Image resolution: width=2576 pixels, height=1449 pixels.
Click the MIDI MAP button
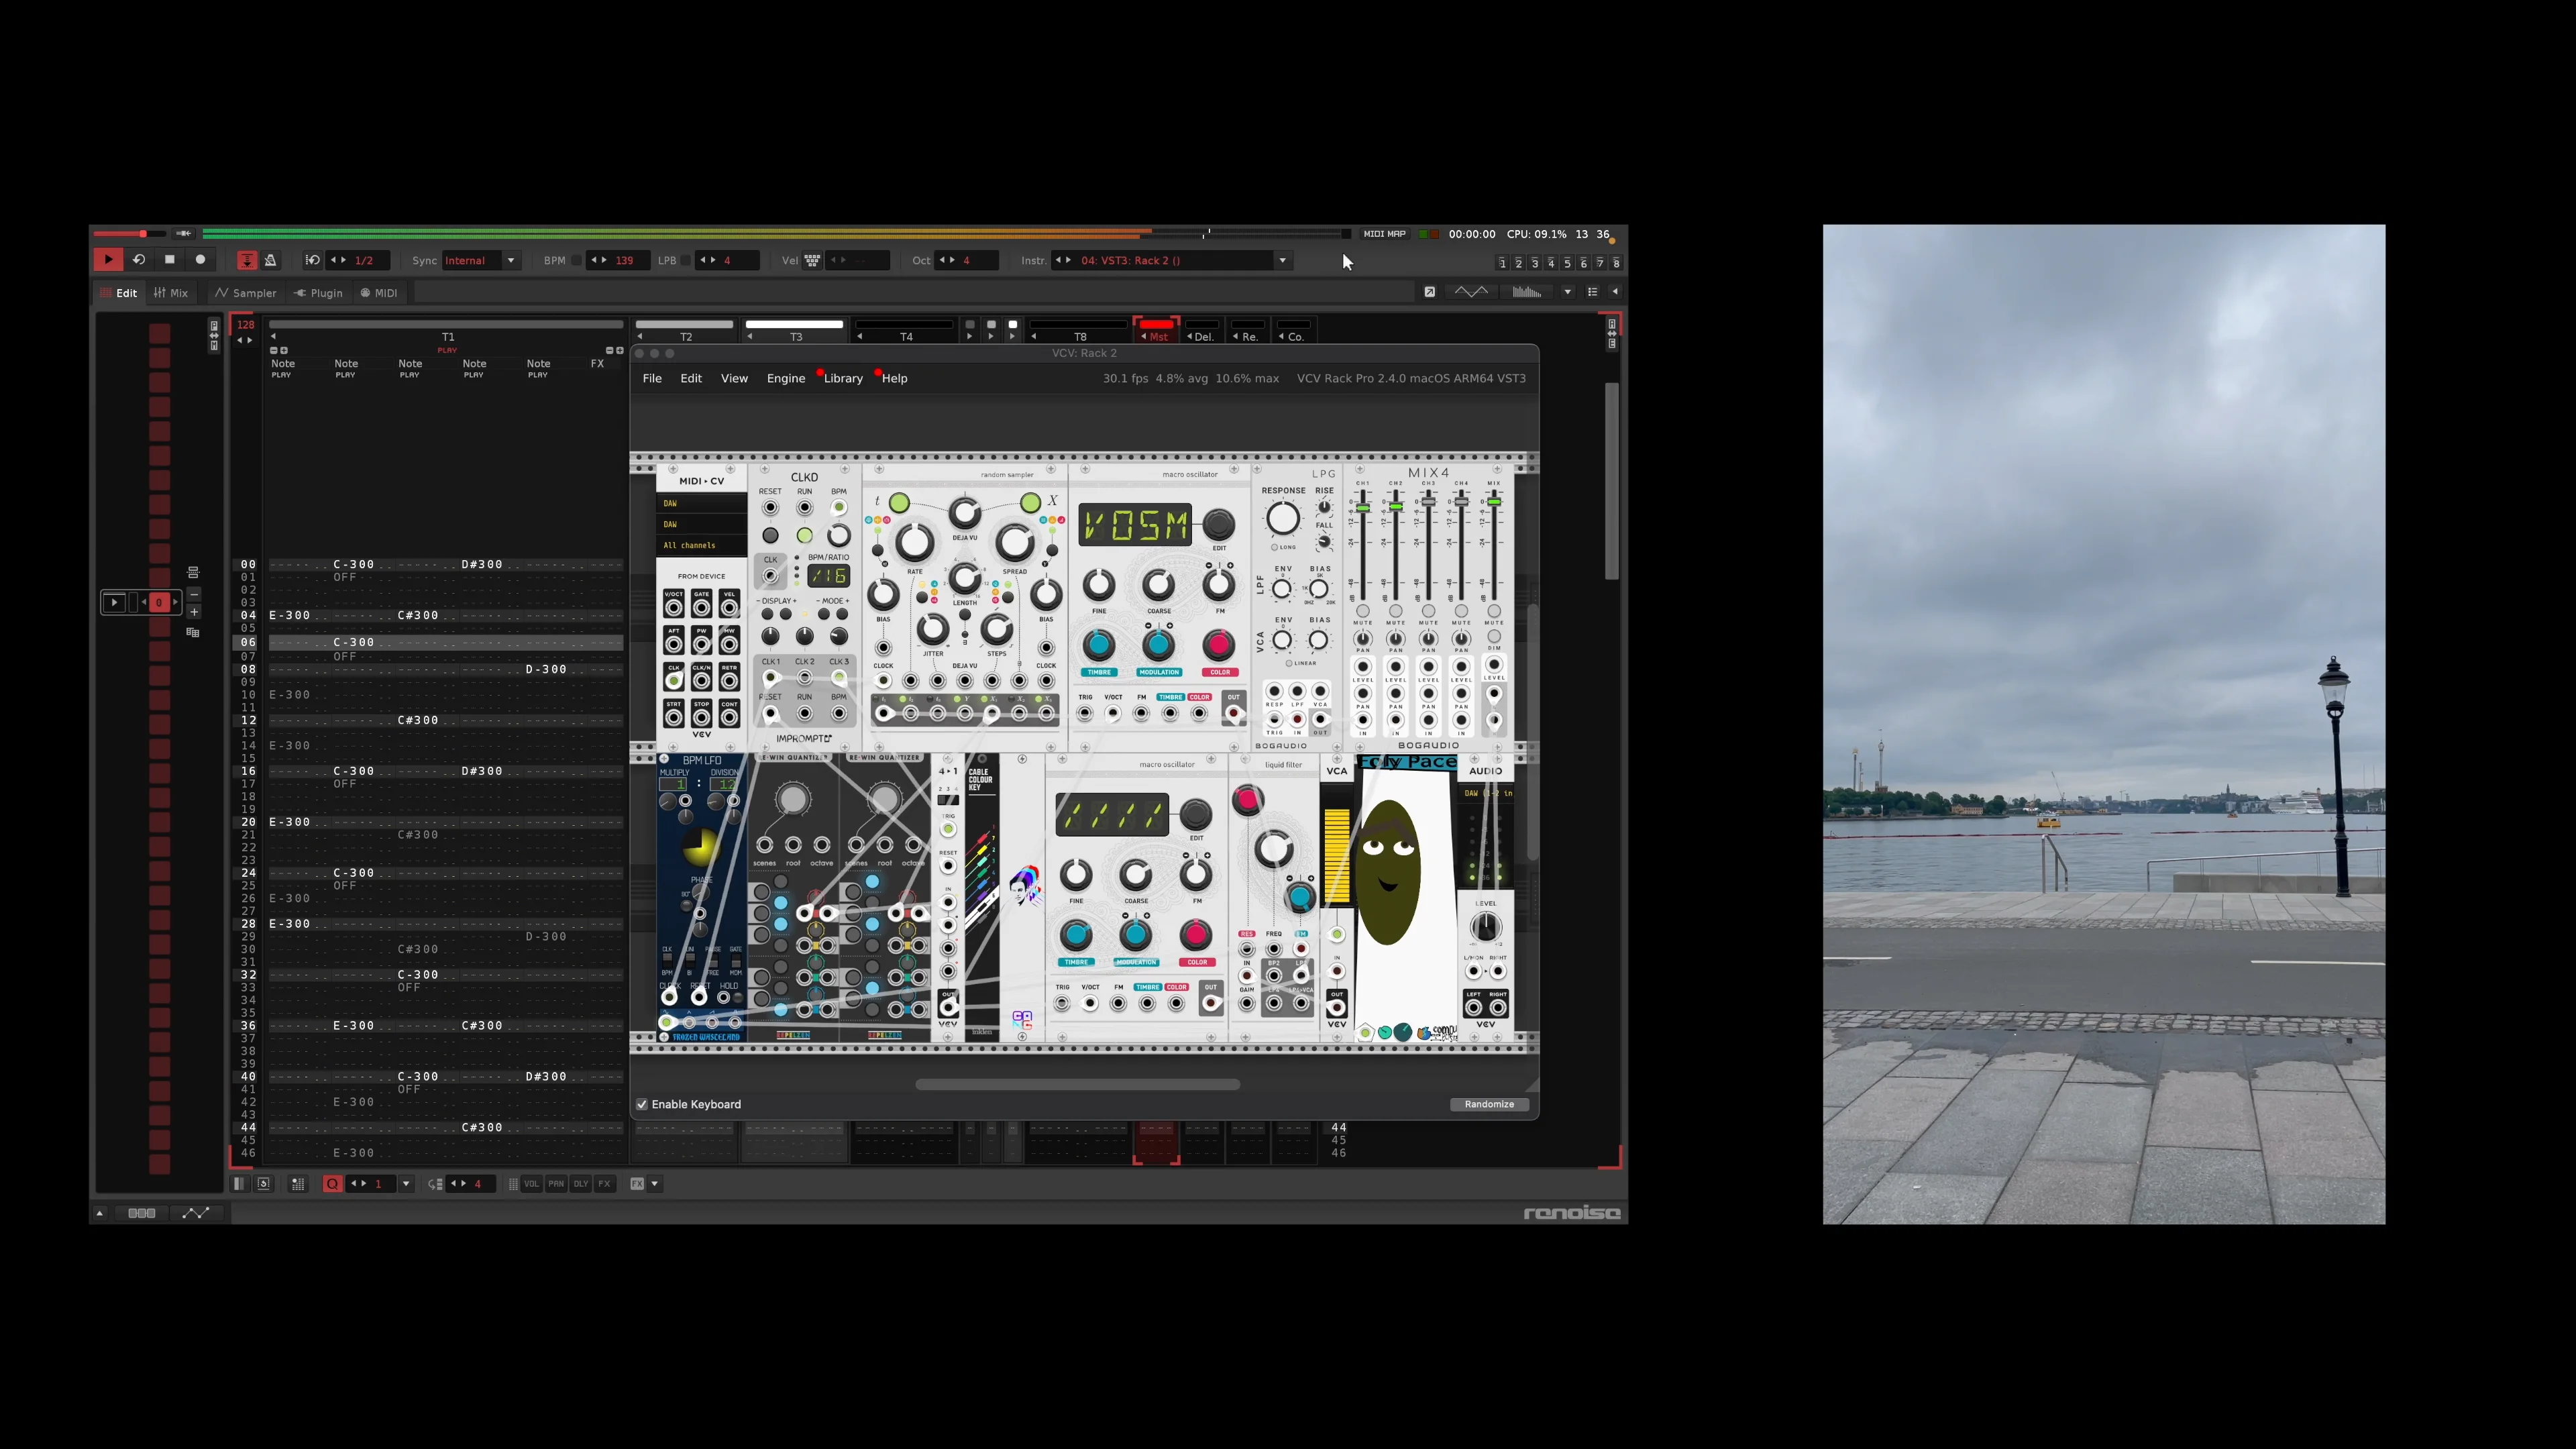pyautogui.click(x=1384, y=234)
